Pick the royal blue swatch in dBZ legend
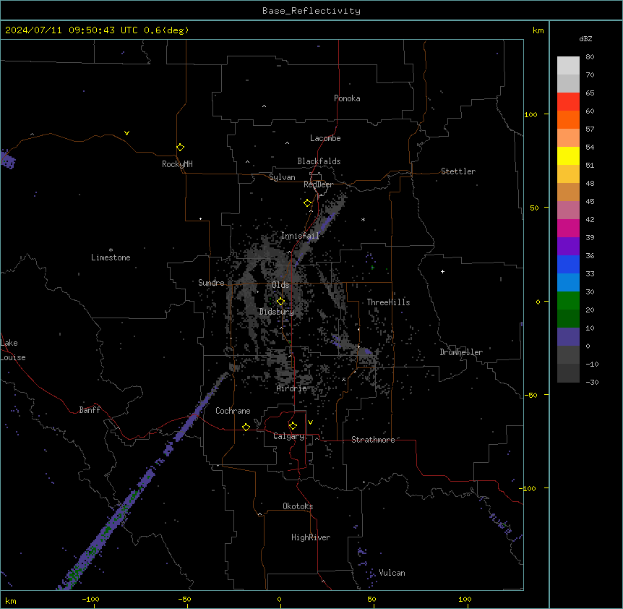The width and height of the screenshot is (623, 609). pyautogui.click(x=568, y=264)
